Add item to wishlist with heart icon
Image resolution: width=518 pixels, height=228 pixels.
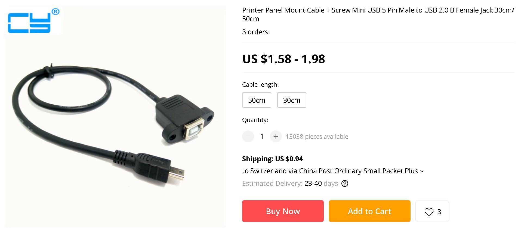429,212
